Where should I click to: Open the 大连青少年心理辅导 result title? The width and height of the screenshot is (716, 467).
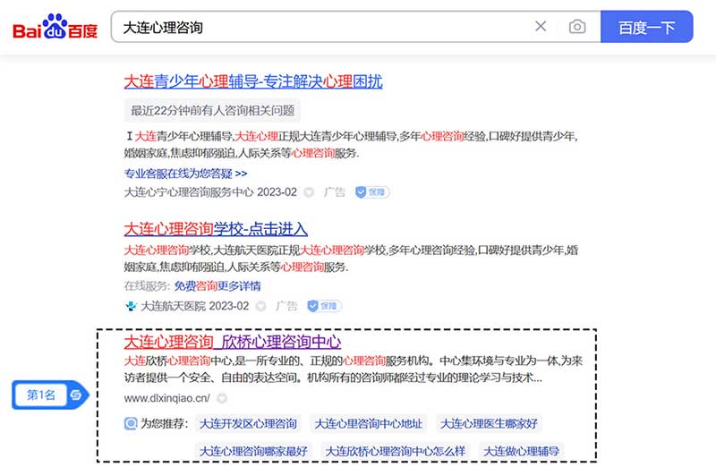253,81
